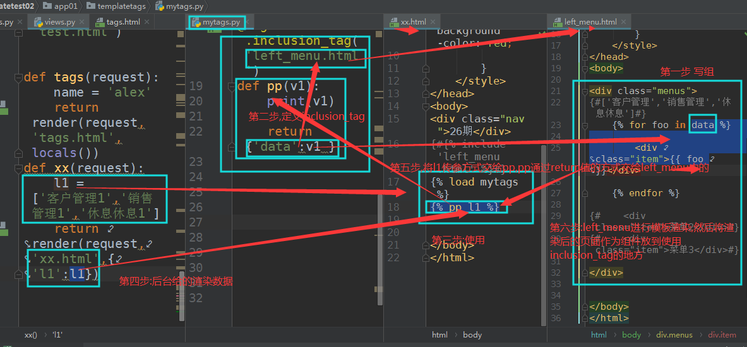The image size is (747, 347).
Task: Click the Python file icon on mytags.py tab
Action: [x=196, y=22]
